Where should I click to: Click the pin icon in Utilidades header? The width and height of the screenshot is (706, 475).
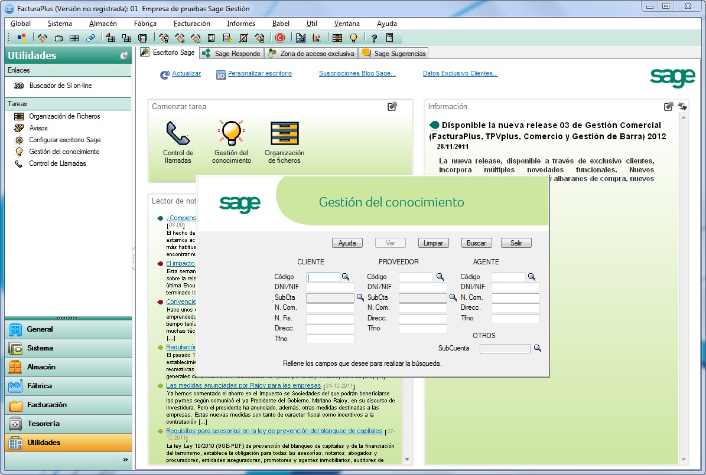coord(124,56)
